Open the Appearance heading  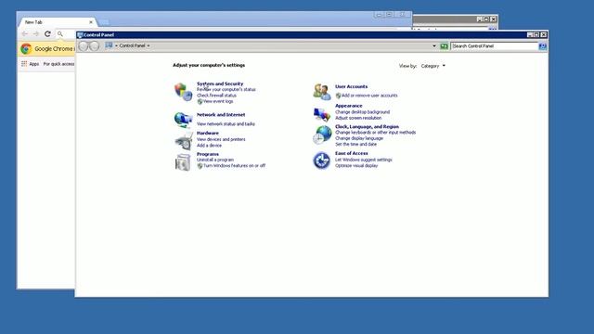coord(349,106)
